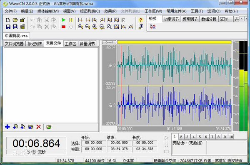This screenshot has width=250, height=165.
Task: Click the scissors cut icon
Action: coord(47,20)
